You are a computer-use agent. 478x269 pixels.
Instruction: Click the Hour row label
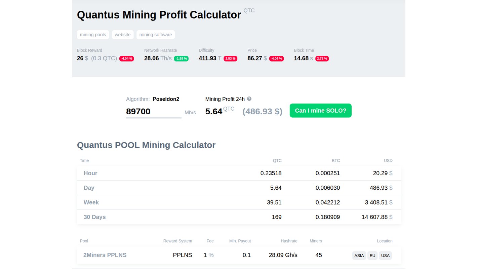click(90, 173)
